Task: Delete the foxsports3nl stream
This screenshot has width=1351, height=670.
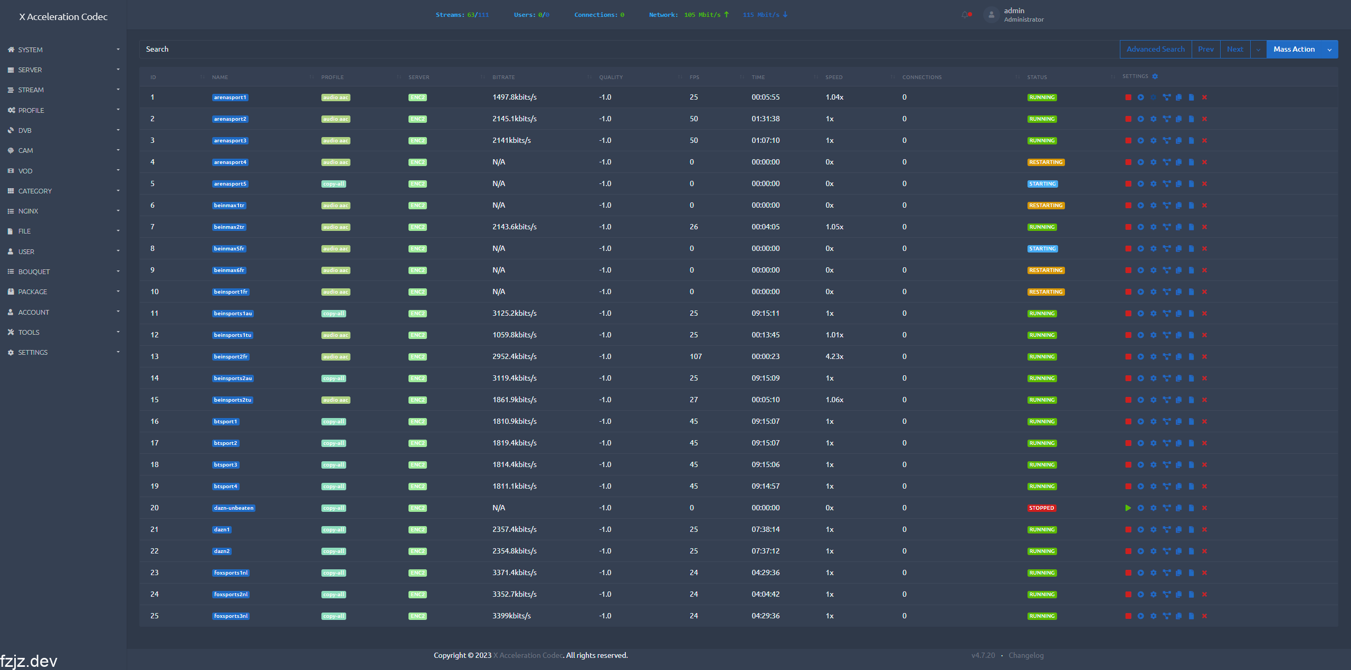Action: point(1204,616)
